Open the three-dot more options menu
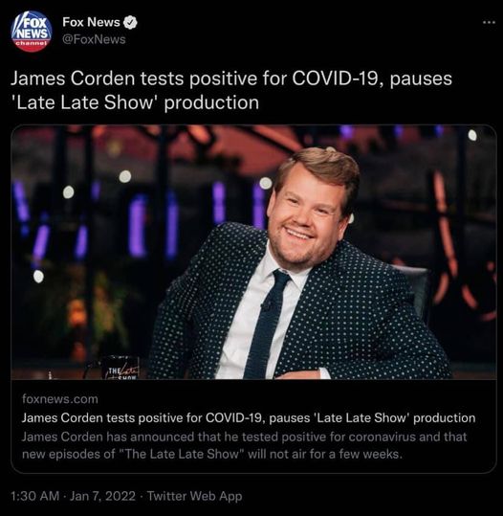The width and height of the screenshot is (503, 516). pyautogui.click(x=489, y=22)
